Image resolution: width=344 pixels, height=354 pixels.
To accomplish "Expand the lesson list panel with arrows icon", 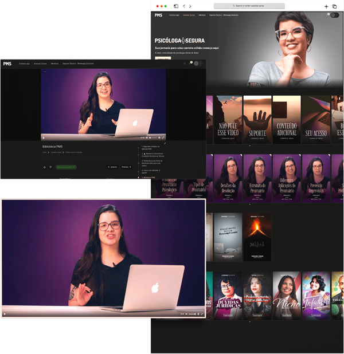I will [x=165, y=143].
